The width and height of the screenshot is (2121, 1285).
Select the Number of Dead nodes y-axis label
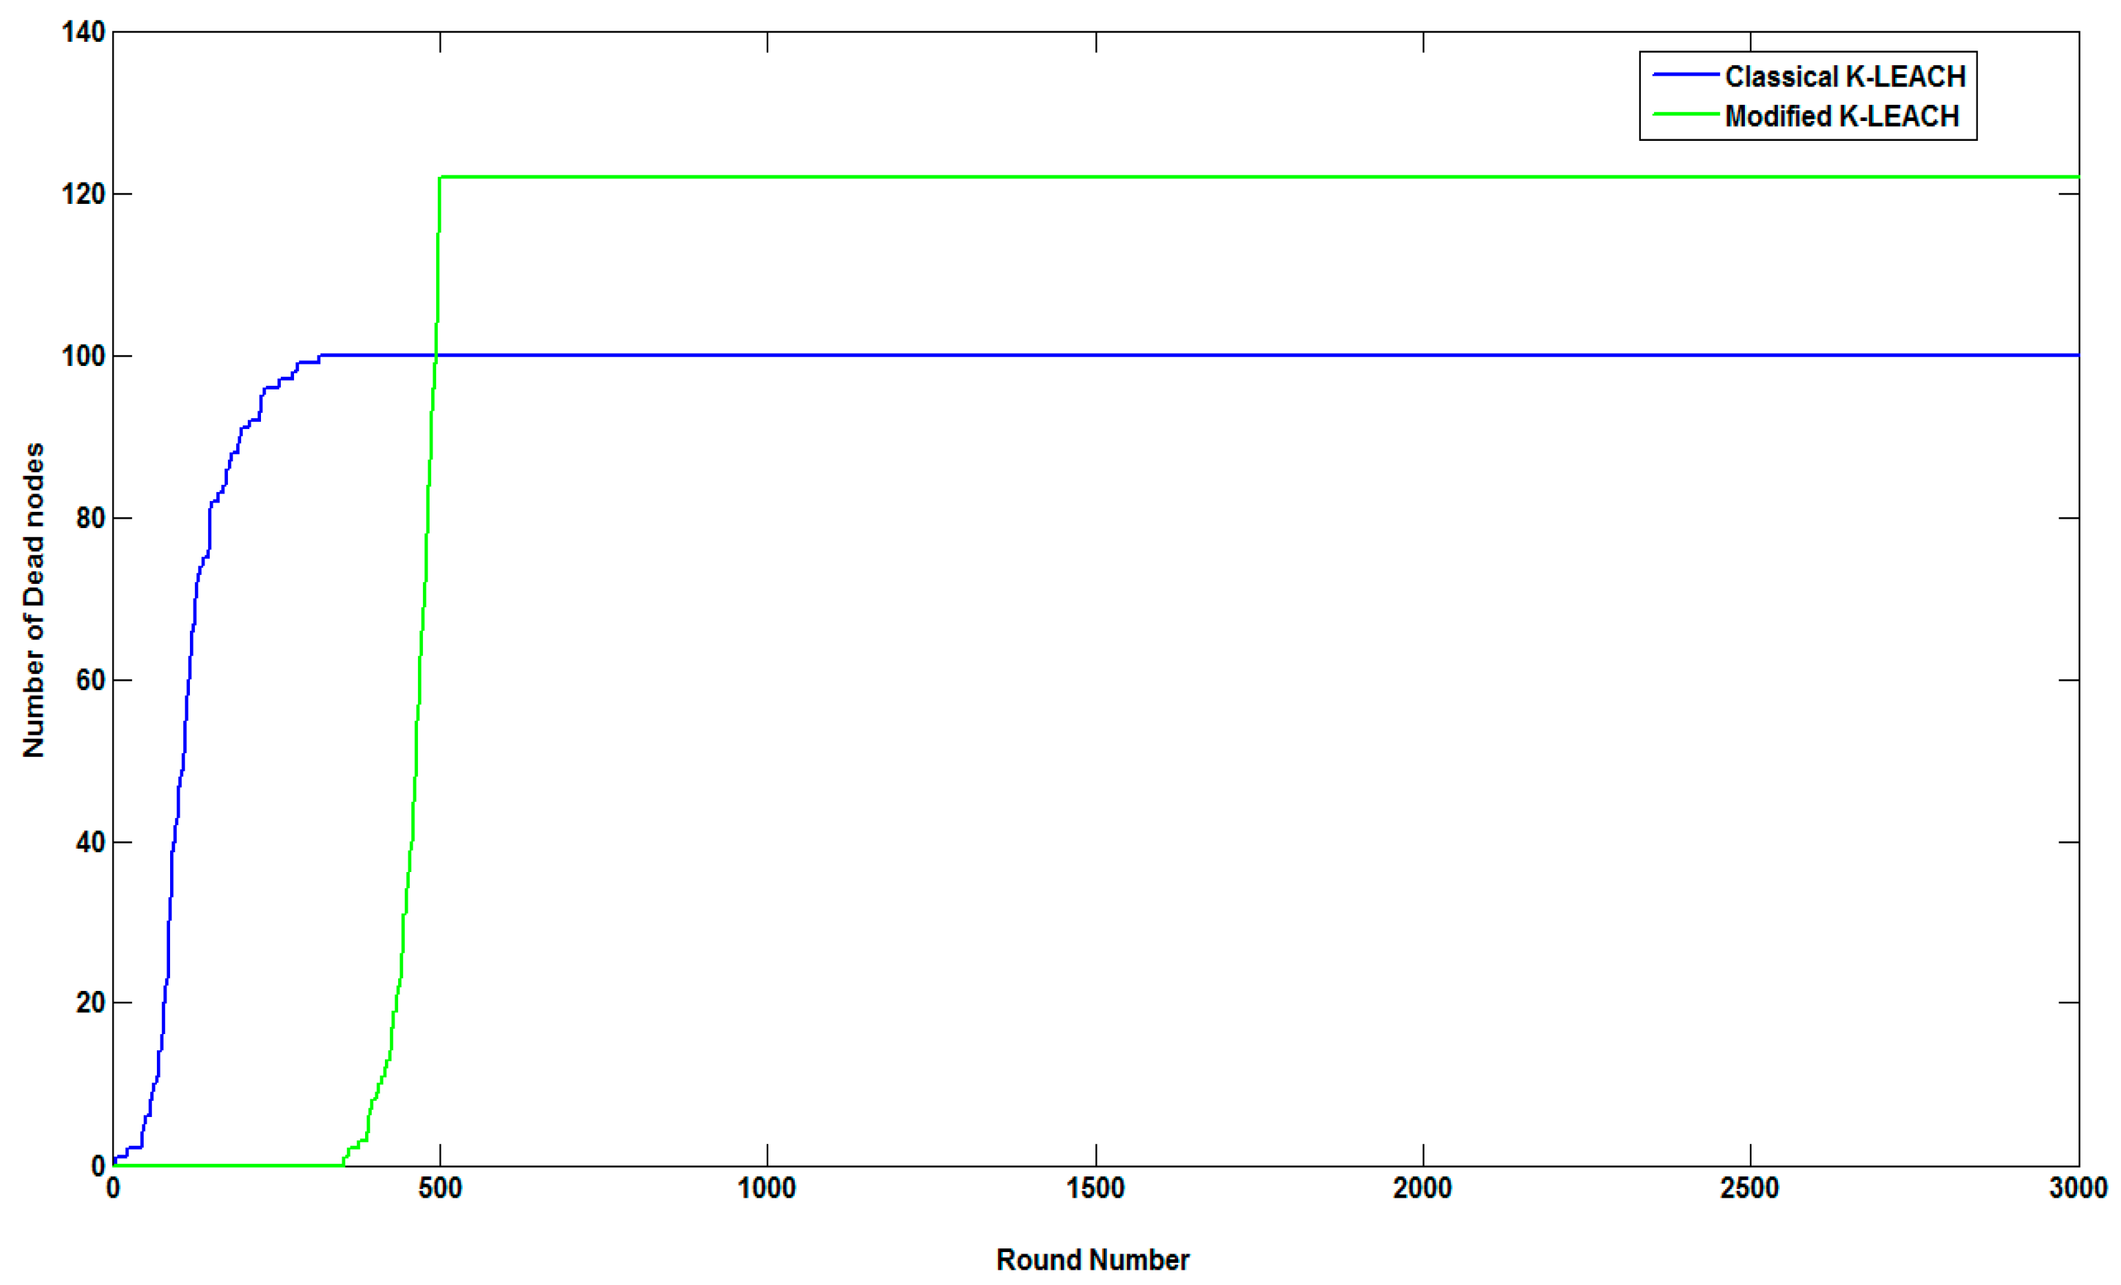click(x=34, y=600)
